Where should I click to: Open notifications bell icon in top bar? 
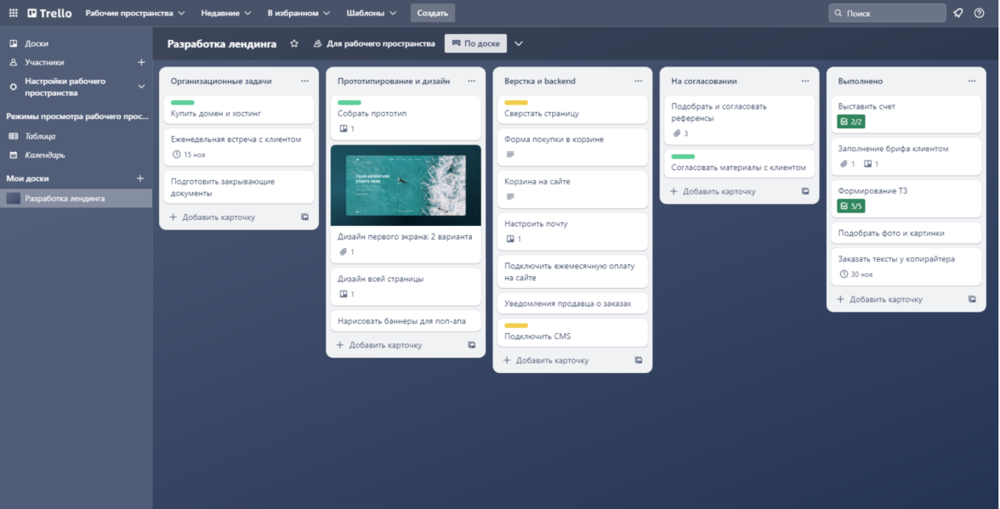click(x=957, y=13)
